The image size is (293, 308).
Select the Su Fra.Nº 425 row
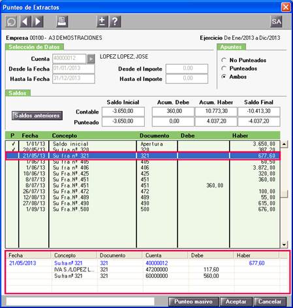[143, 174]
